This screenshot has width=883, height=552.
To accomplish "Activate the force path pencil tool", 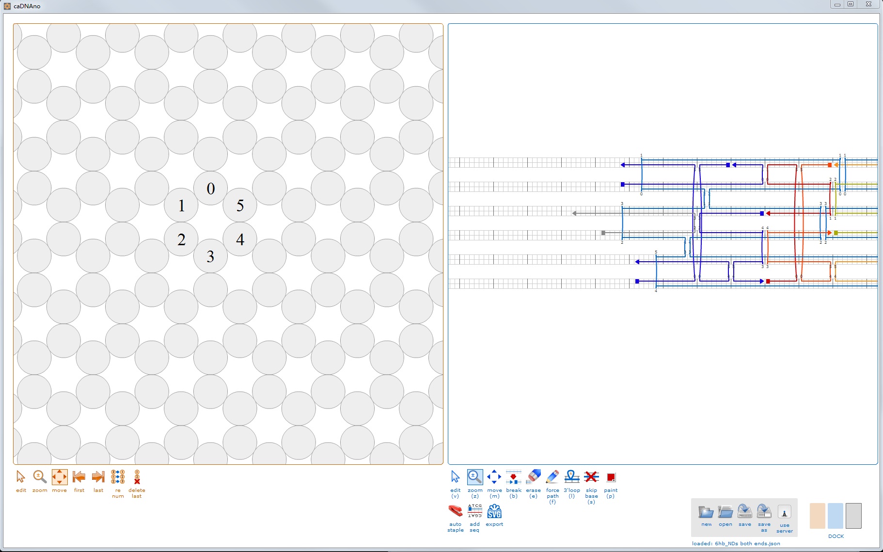I will tap(552, 477).
